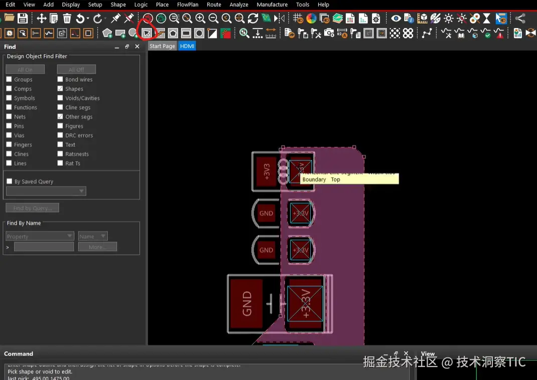Click the camera settings icon
Viewport: 537px width, 380px height.
pyautogui.click(x=329, y=33)
